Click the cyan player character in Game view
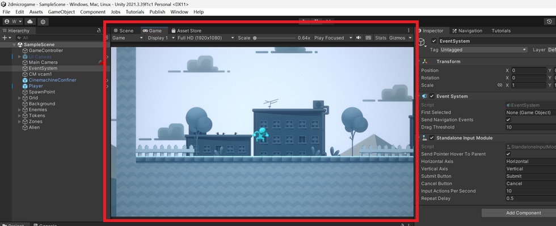Viewport: 556px width, 226px height. click(261, 135)
